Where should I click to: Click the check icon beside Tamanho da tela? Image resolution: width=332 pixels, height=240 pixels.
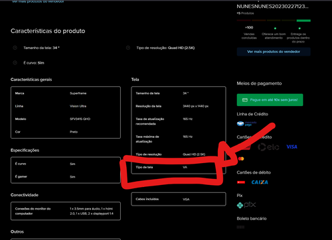click(x=15, y=48)
